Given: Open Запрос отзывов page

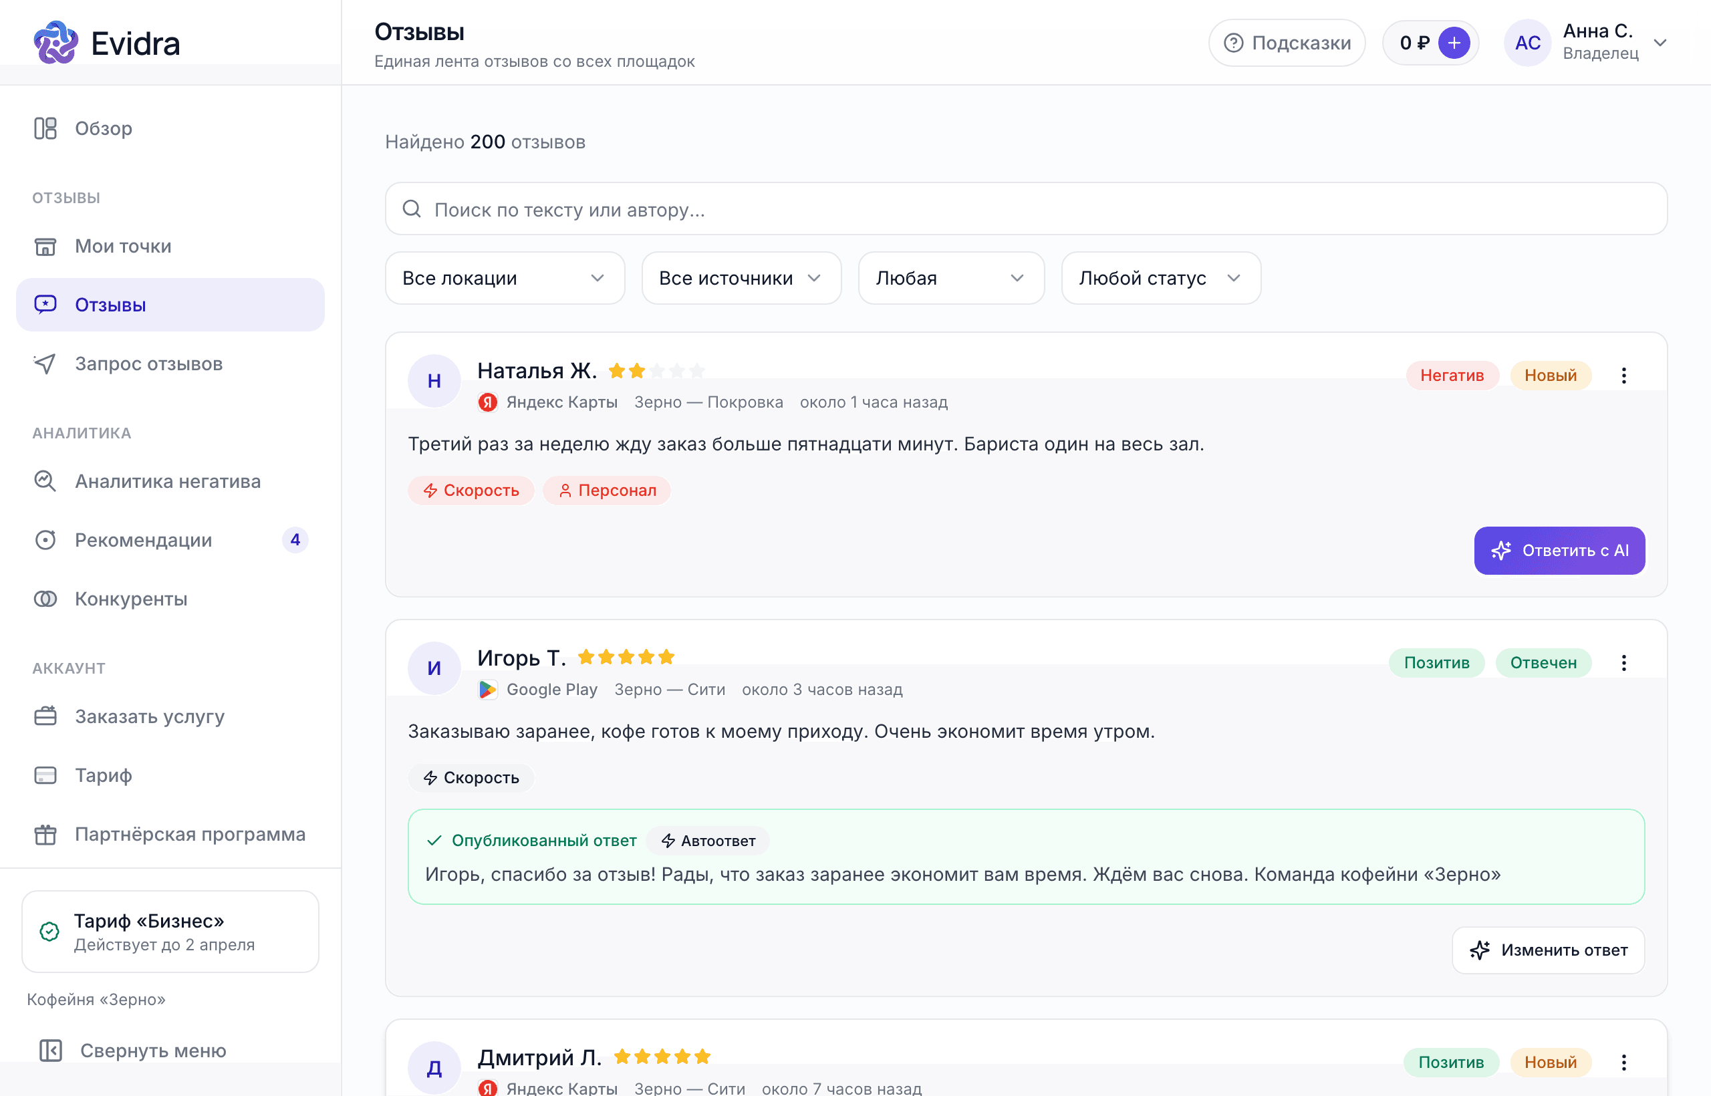Looking at the screenshot, I should pos(170,364).
